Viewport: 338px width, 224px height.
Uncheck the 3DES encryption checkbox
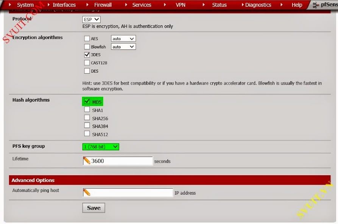87,55
